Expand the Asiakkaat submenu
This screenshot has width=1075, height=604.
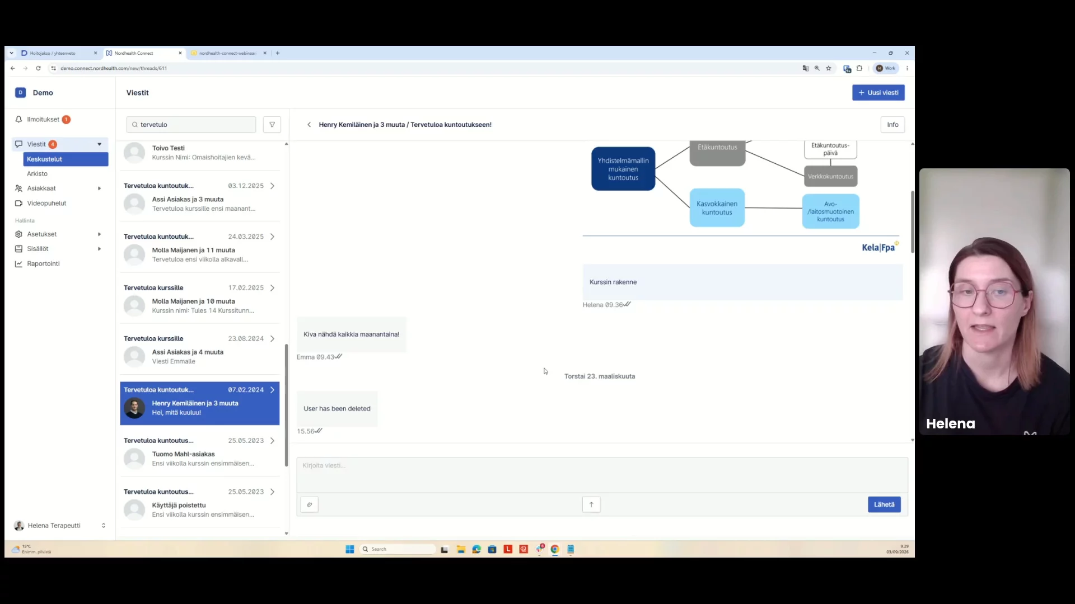(x=100, y=188)
